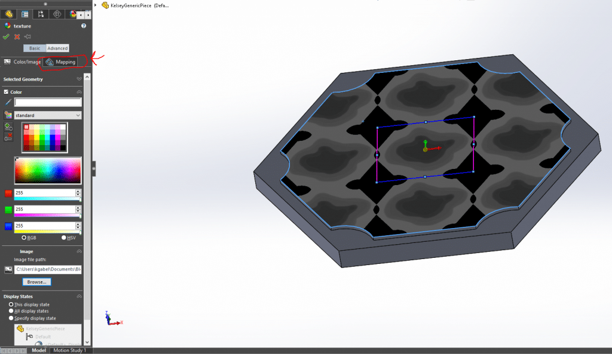Accept texture with the green checkmark

coord(6,36)
